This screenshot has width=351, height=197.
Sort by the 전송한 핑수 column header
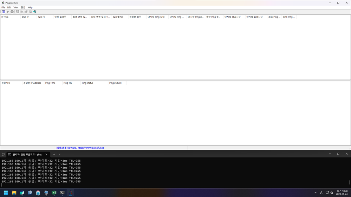137,17
